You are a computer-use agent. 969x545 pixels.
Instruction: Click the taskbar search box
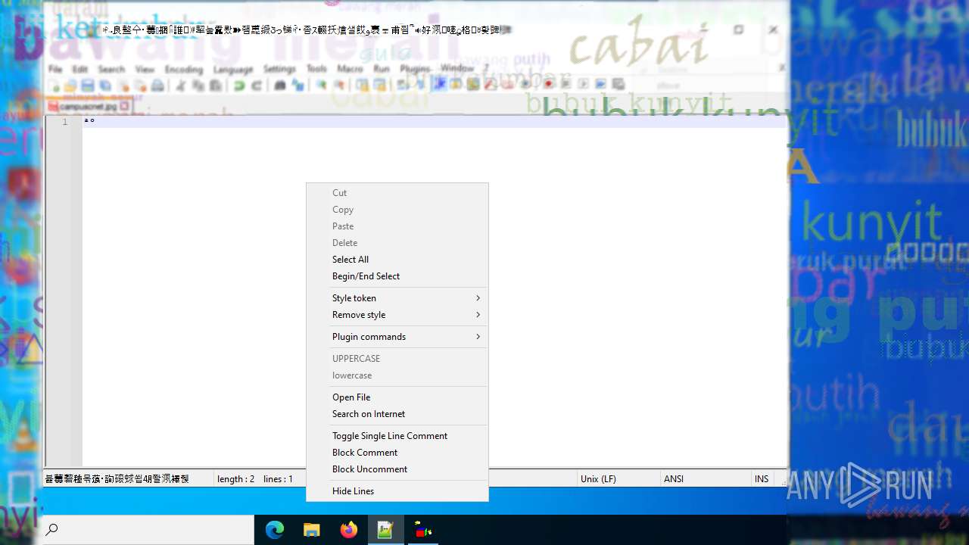pos(148,531)
